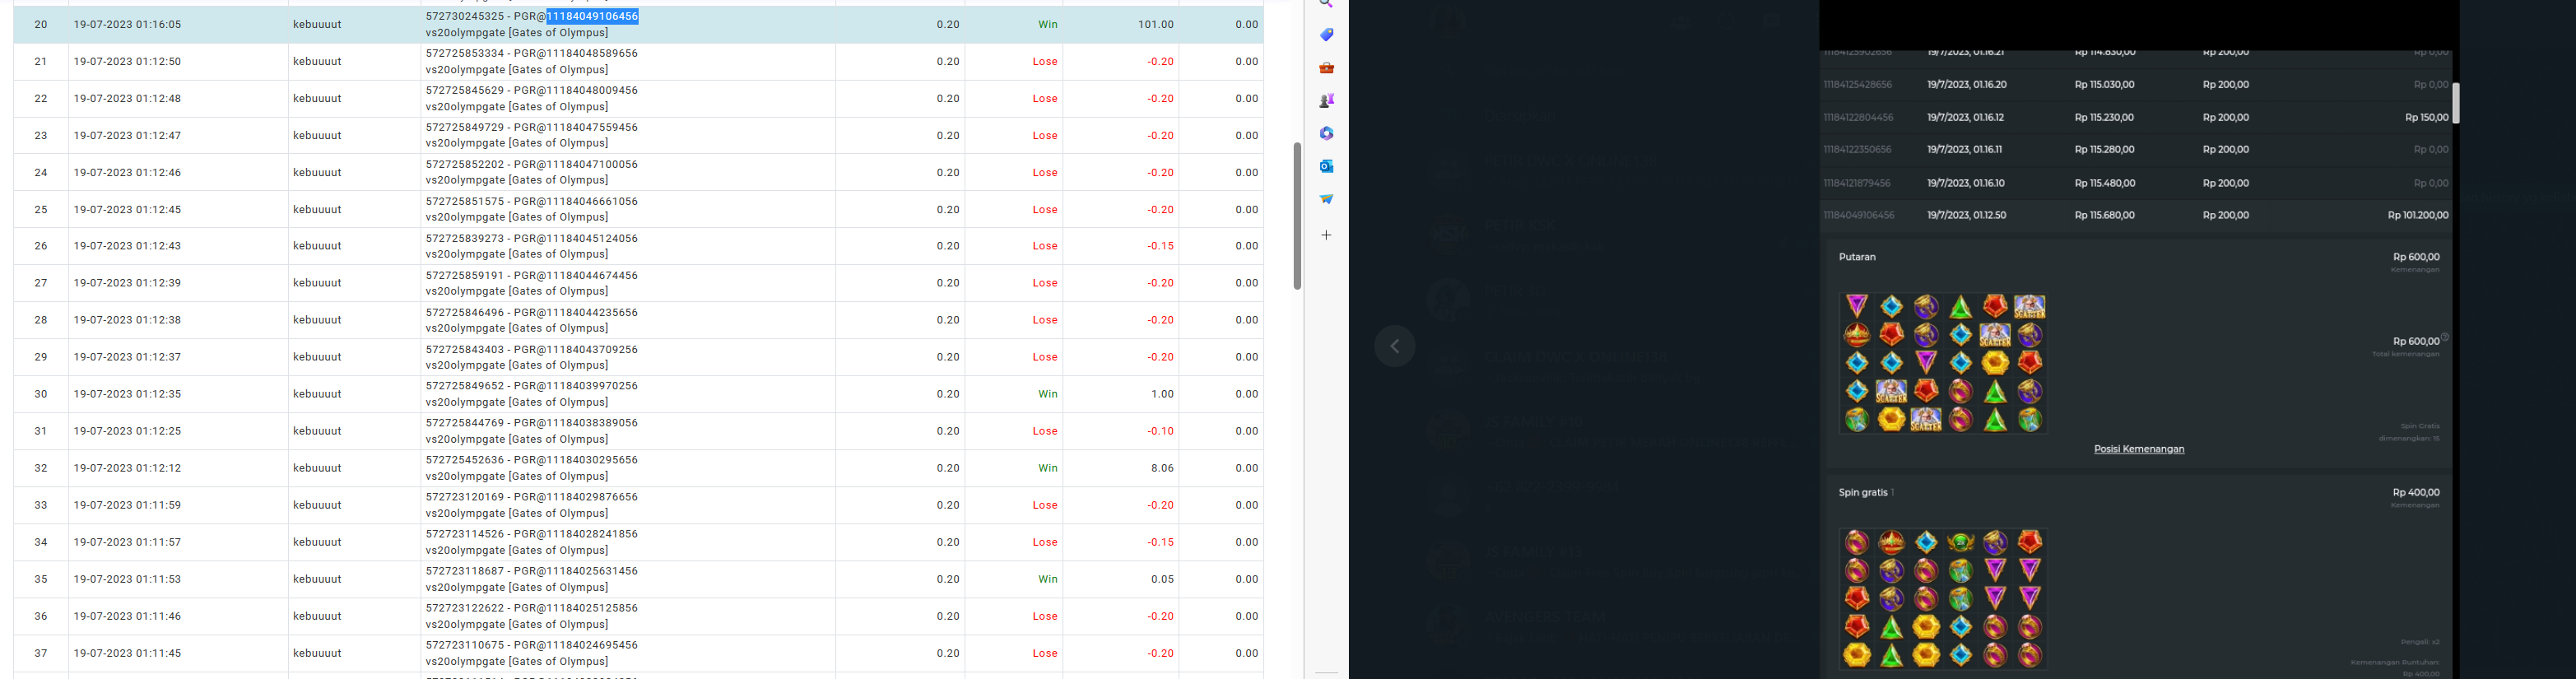This screenshot has height=679, width=2576.
Task: Click the 0.20 bet value in row 22
Action: (x=948, y=99)
